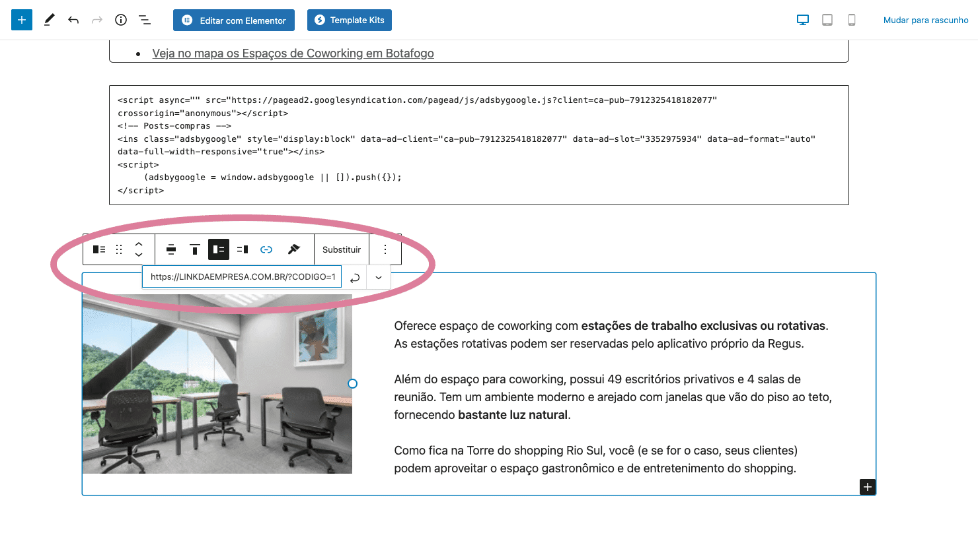Toggle show media on left
978x539 pixels.
(219, 249)
